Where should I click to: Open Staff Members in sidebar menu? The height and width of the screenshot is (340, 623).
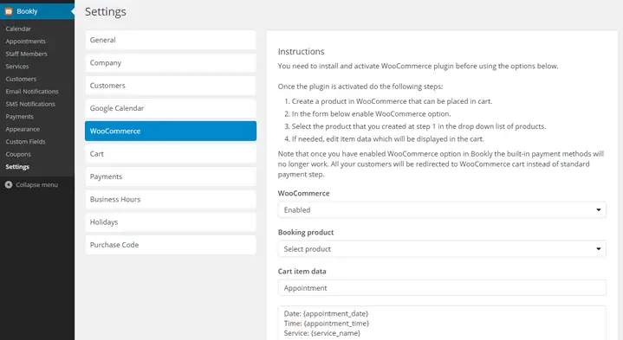tap(26, 54)
